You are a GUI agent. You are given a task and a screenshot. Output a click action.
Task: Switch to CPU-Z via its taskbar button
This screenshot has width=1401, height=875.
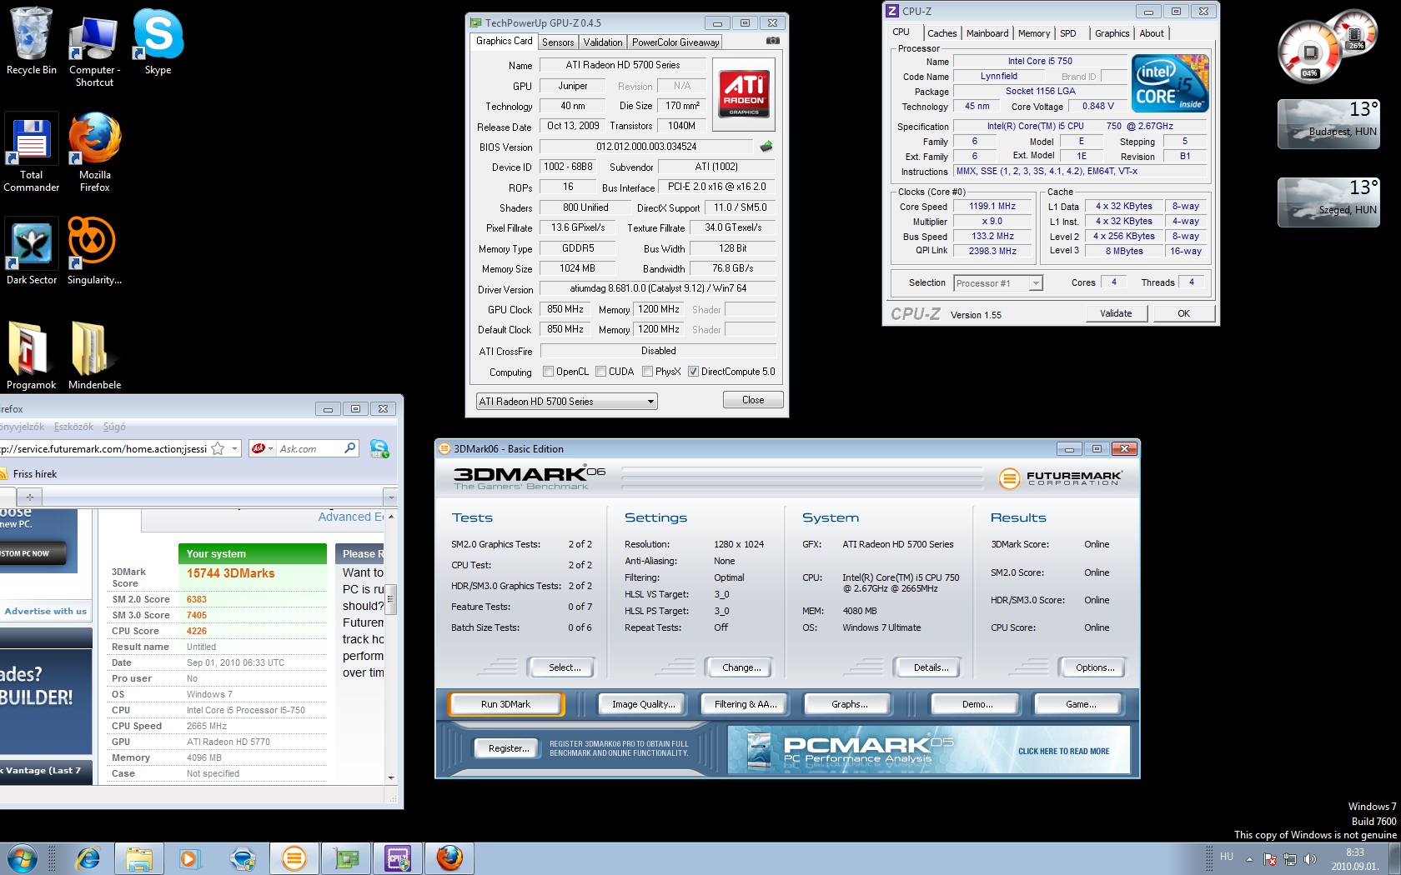[x=397, y=858]
